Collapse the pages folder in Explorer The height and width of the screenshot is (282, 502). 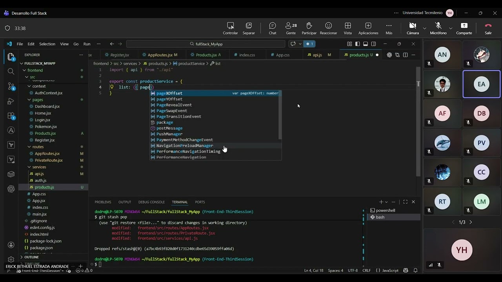click(x=29, y=99)
